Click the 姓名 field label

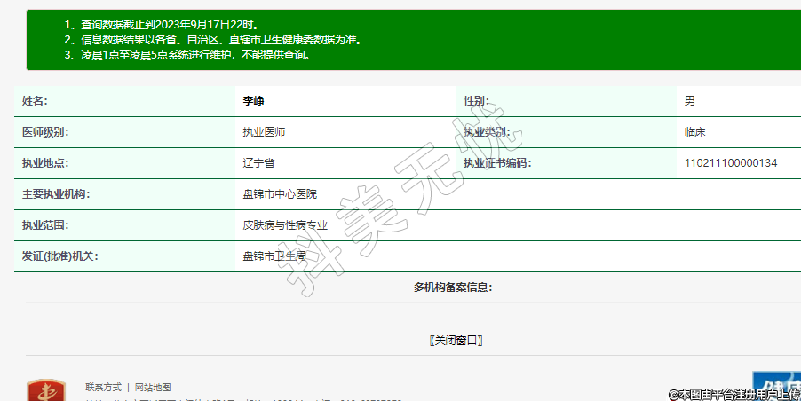pos(35,101)
